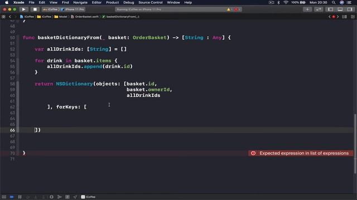Click the Debug View Hierarchy button
This screenshot has height=200, width=357.
pos(51,197)
